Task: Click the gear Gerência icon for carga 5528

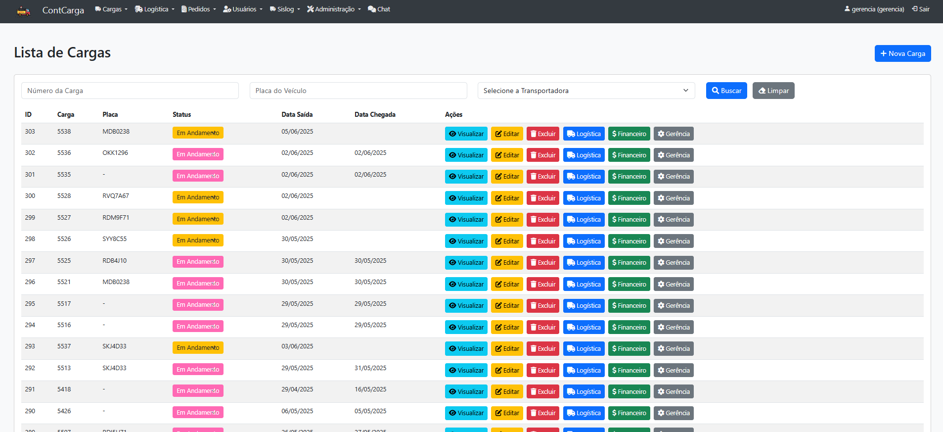Action: (x=661, y=198)
